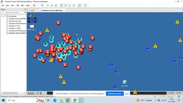Revert the VM to previous snapshot
This screenshot has width=183, height=103.
click(x=52, y=5)
